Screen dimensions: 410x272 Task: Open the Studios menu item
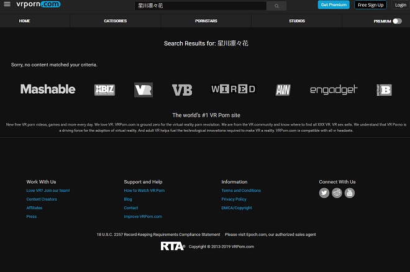pyautogui.click(x=297, y=20)
